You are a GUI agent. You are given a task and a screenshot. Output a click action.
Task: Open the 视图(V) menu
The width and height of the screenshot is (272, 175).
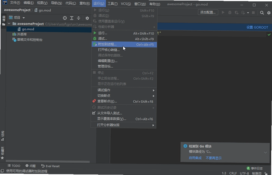coord(42,3)
